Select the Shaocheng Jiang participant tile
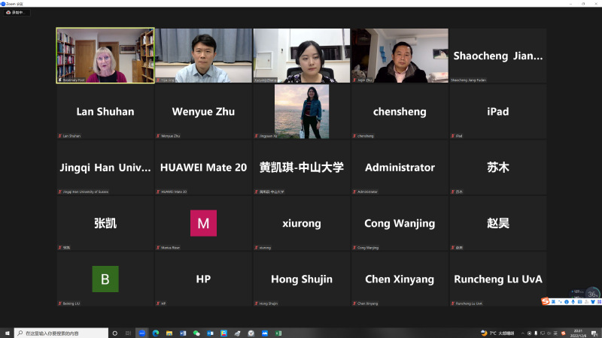Image resolution: width=602 pixels, height=338 pixels. [x=497, y=56]
